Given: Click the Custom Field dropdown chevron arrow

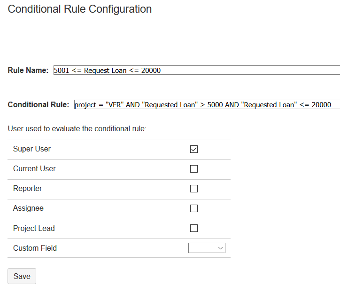Looking at the screenshot, I should tap(221, 248).
